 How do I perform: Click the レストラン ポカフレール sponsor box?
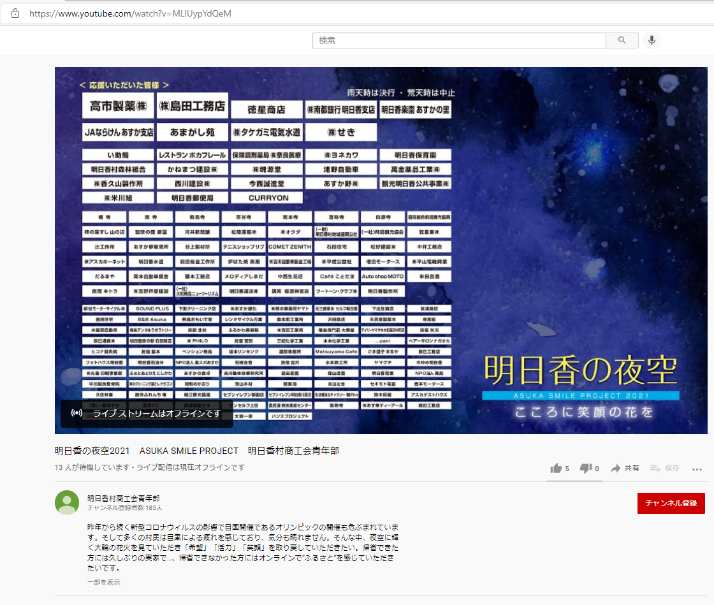tap(192, 155)
